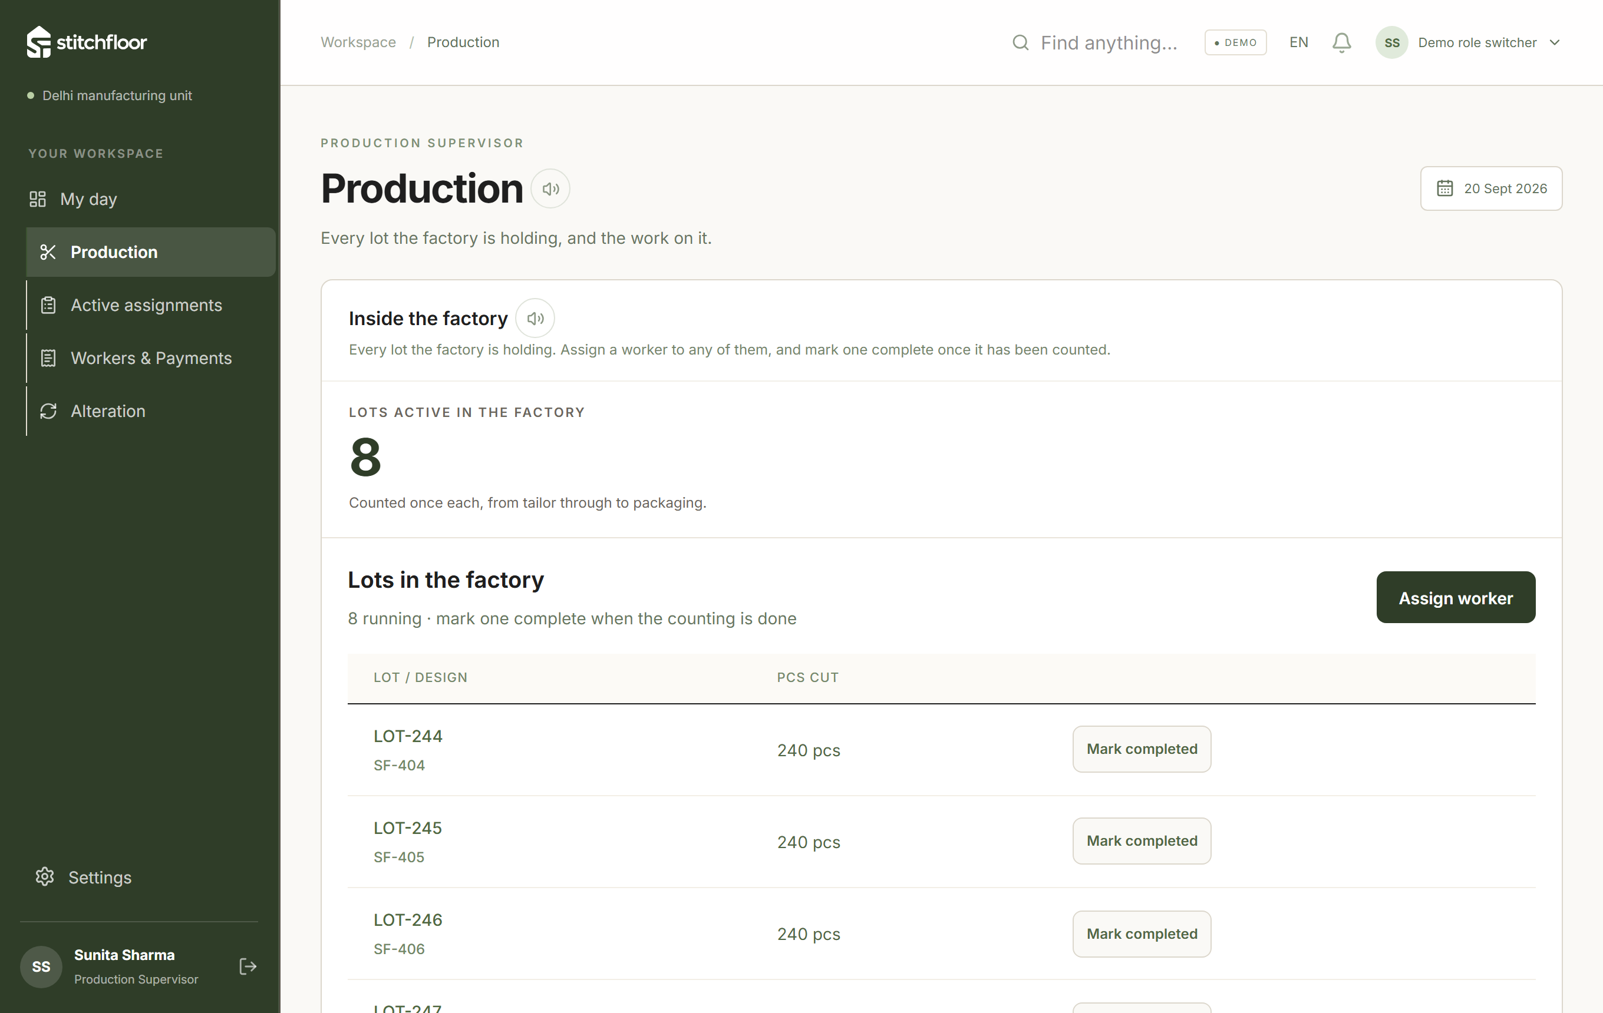This screenshot has width=1603, height=1013.
Task: Click design code SF-405
Action: click(x=400, y=858)
